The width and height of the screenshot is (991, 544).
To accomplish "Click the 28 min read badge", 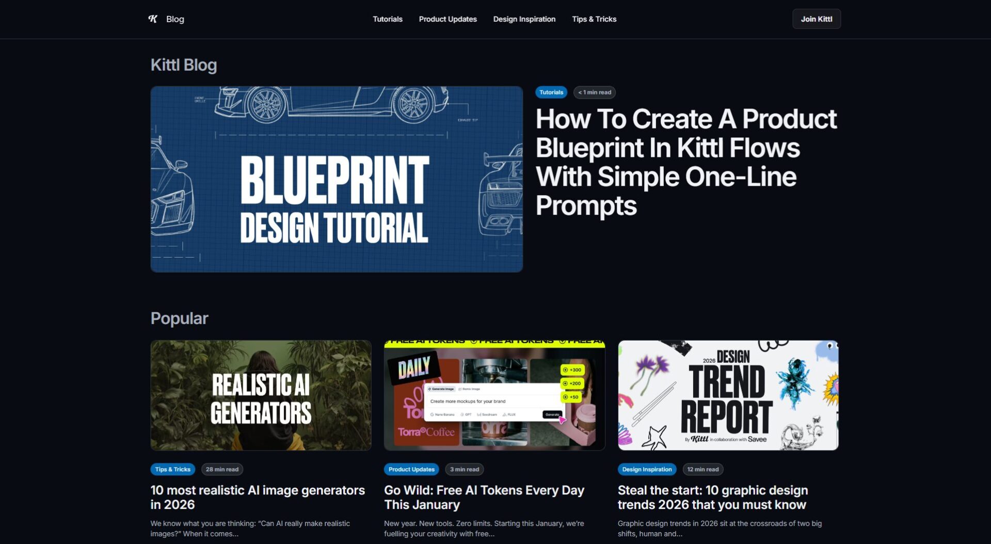I will tap(222, 469).
